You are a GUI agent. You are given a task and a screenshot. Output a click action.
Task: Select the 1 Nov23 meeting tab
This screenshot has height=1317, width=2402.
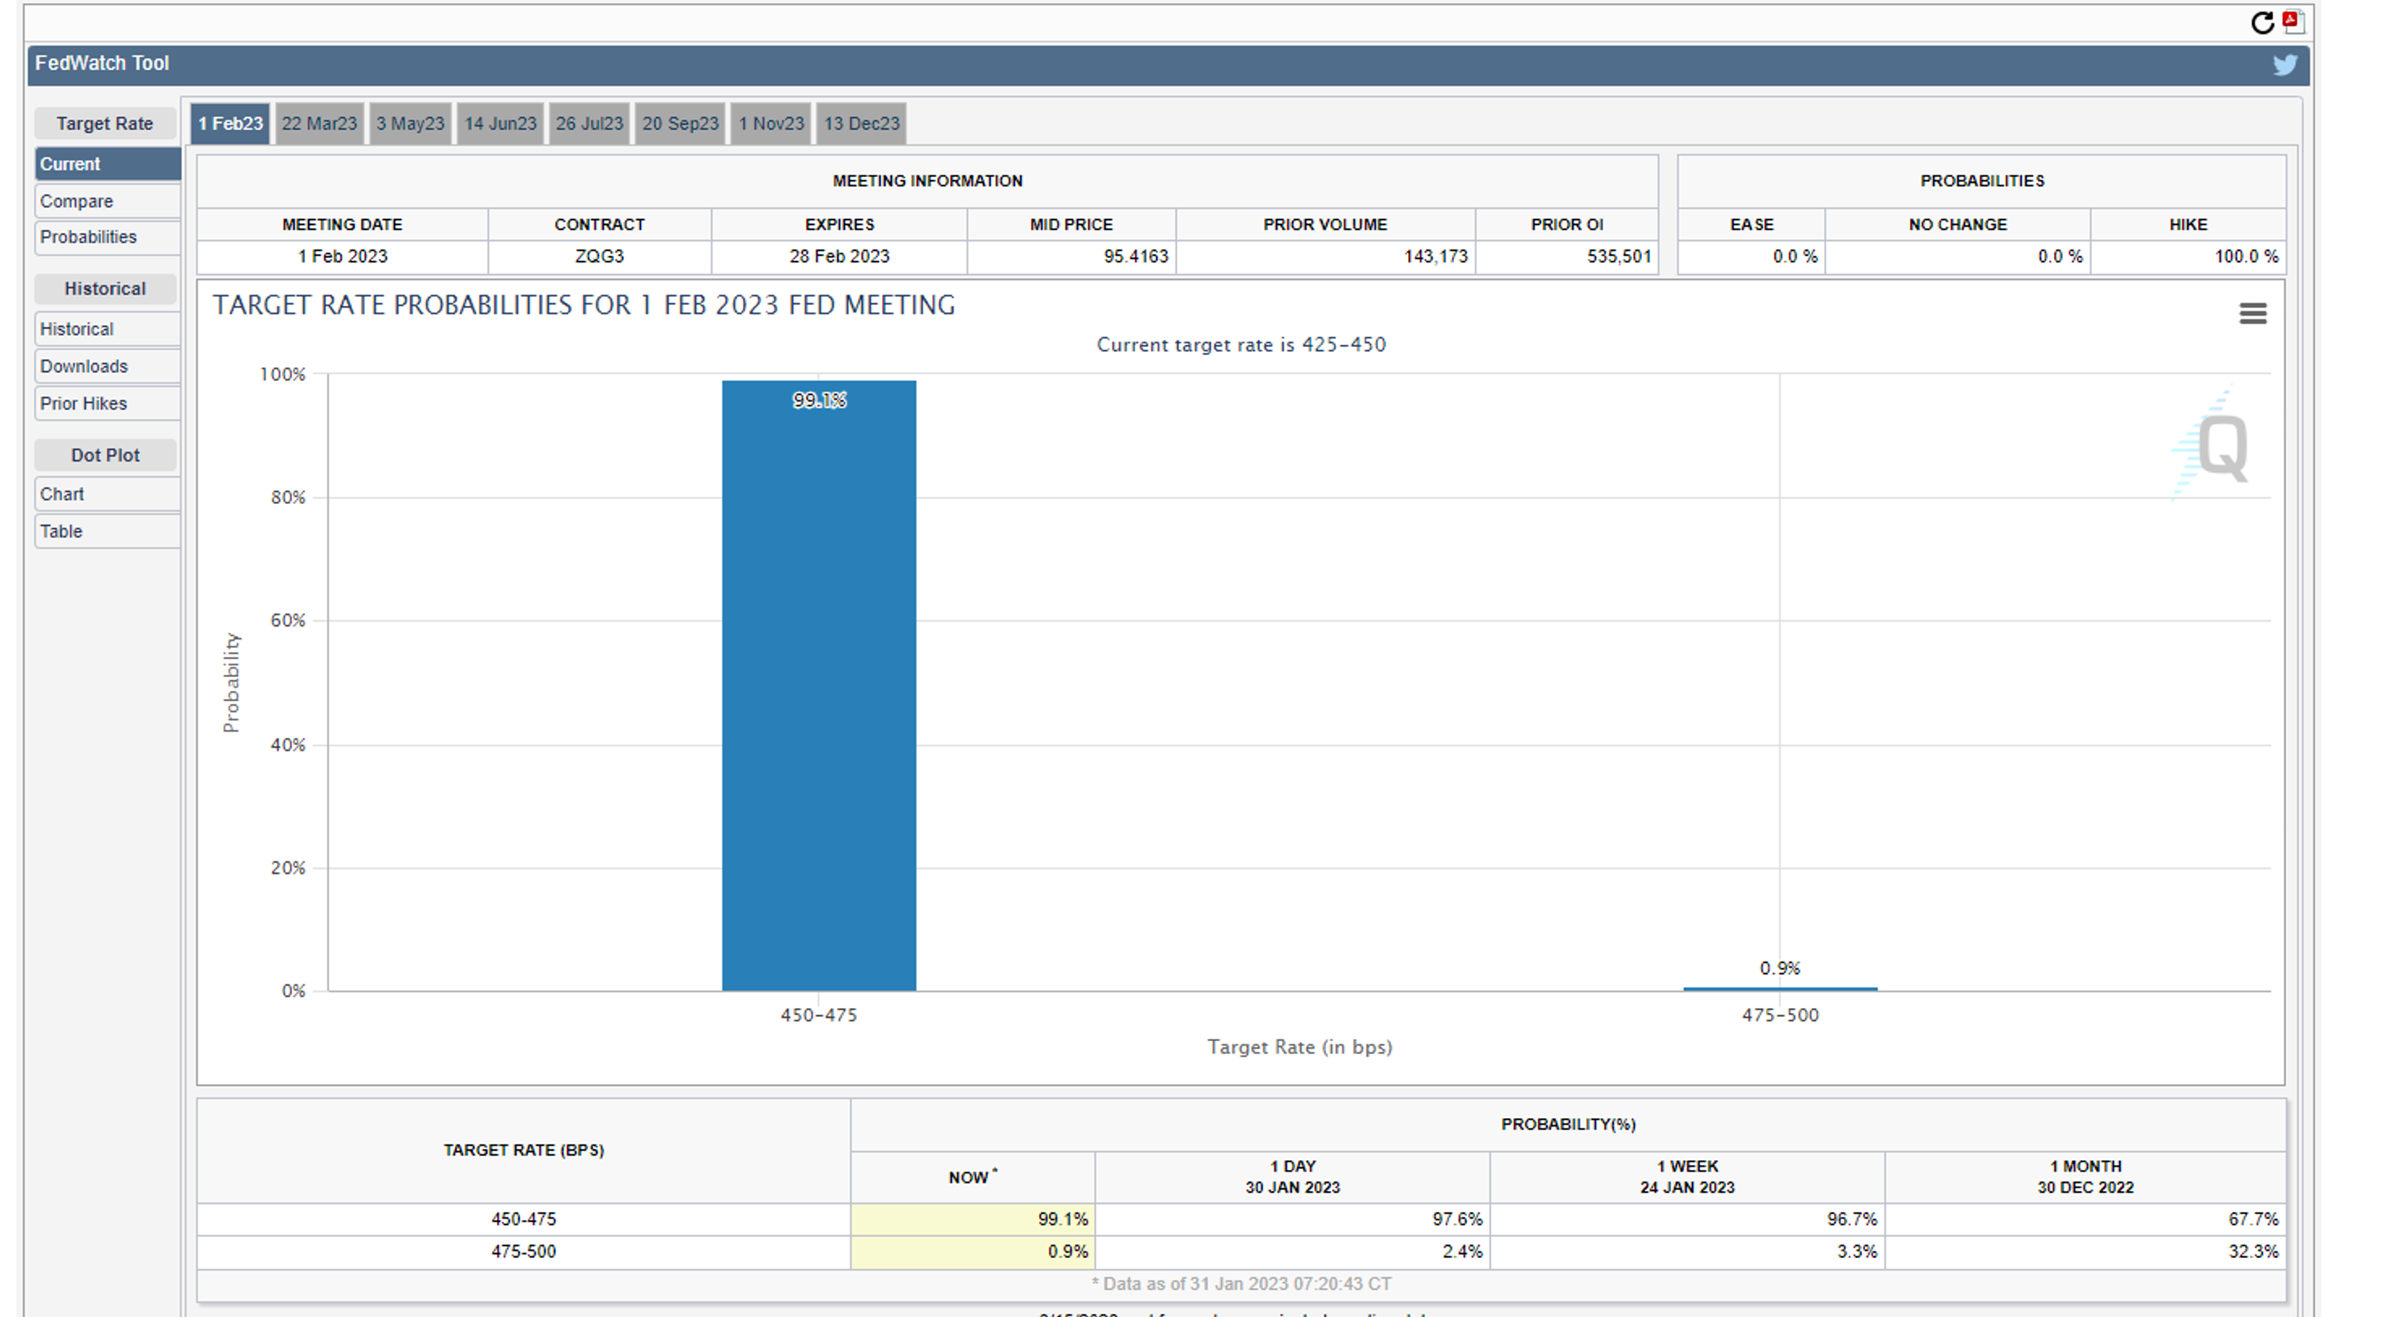(x=771, y=123)
